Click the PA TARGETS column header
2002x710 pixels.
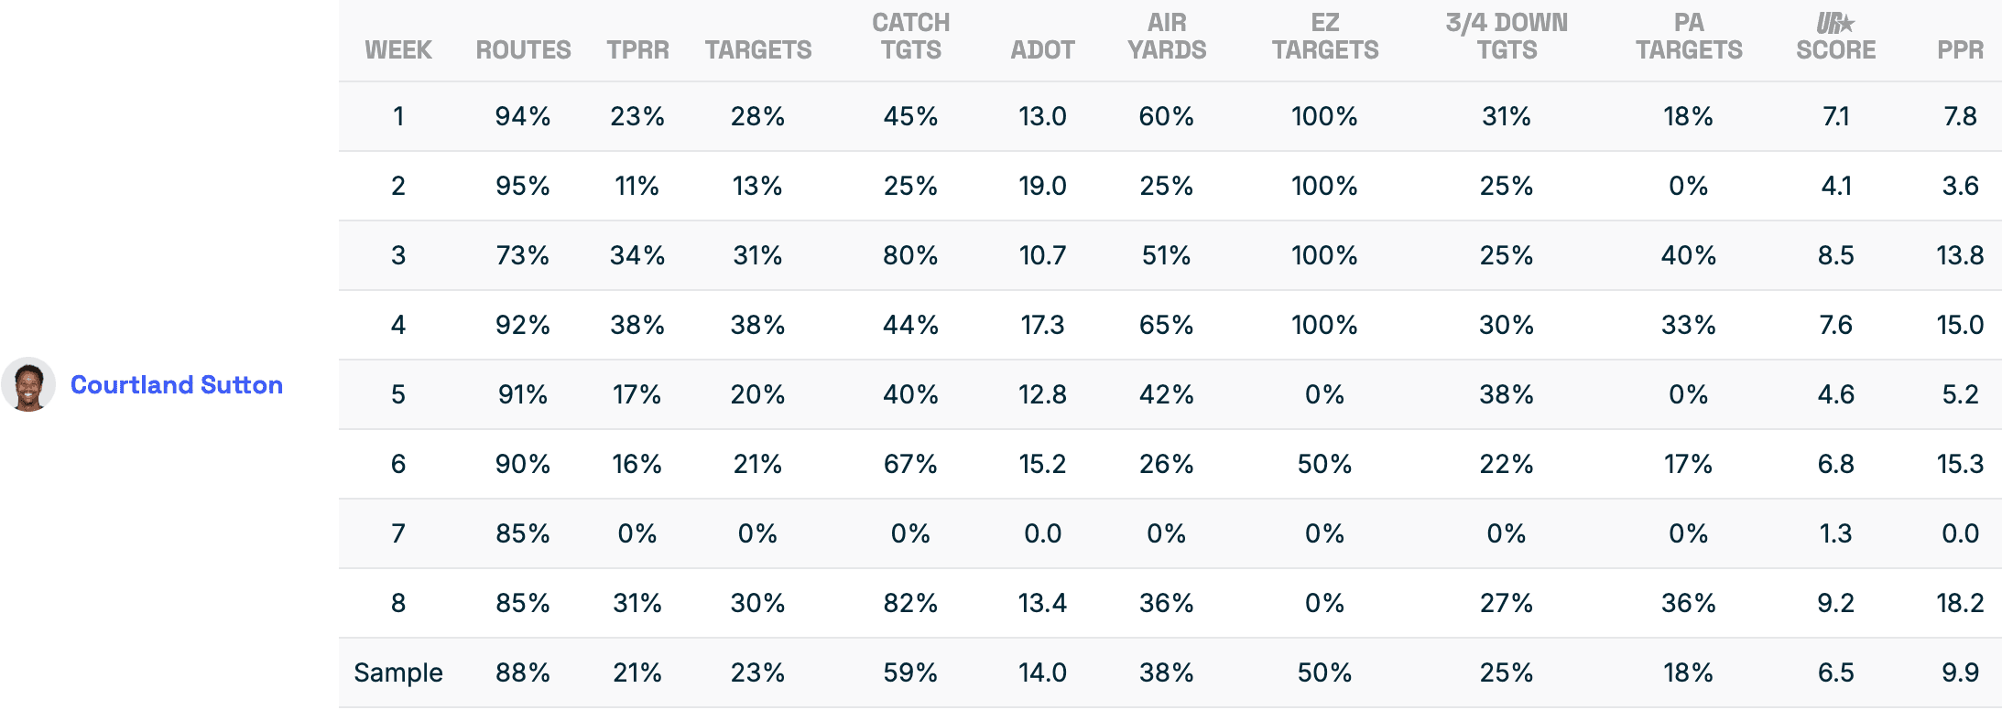pyautogui.click(x=1689, y=37)
